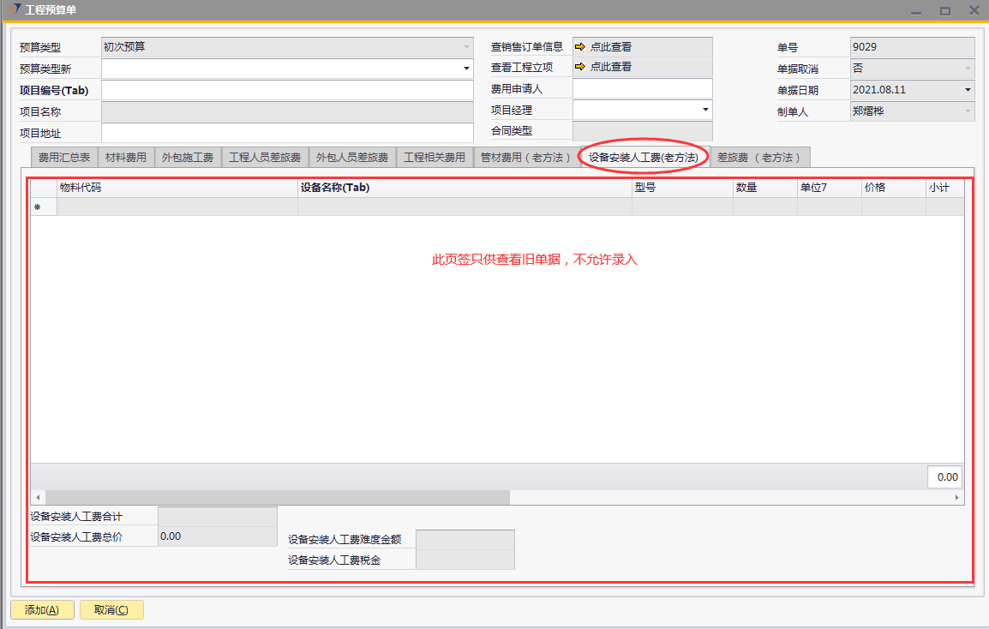Click the app logo icon in title bar
989x629 pixels.
click(15, 10)
